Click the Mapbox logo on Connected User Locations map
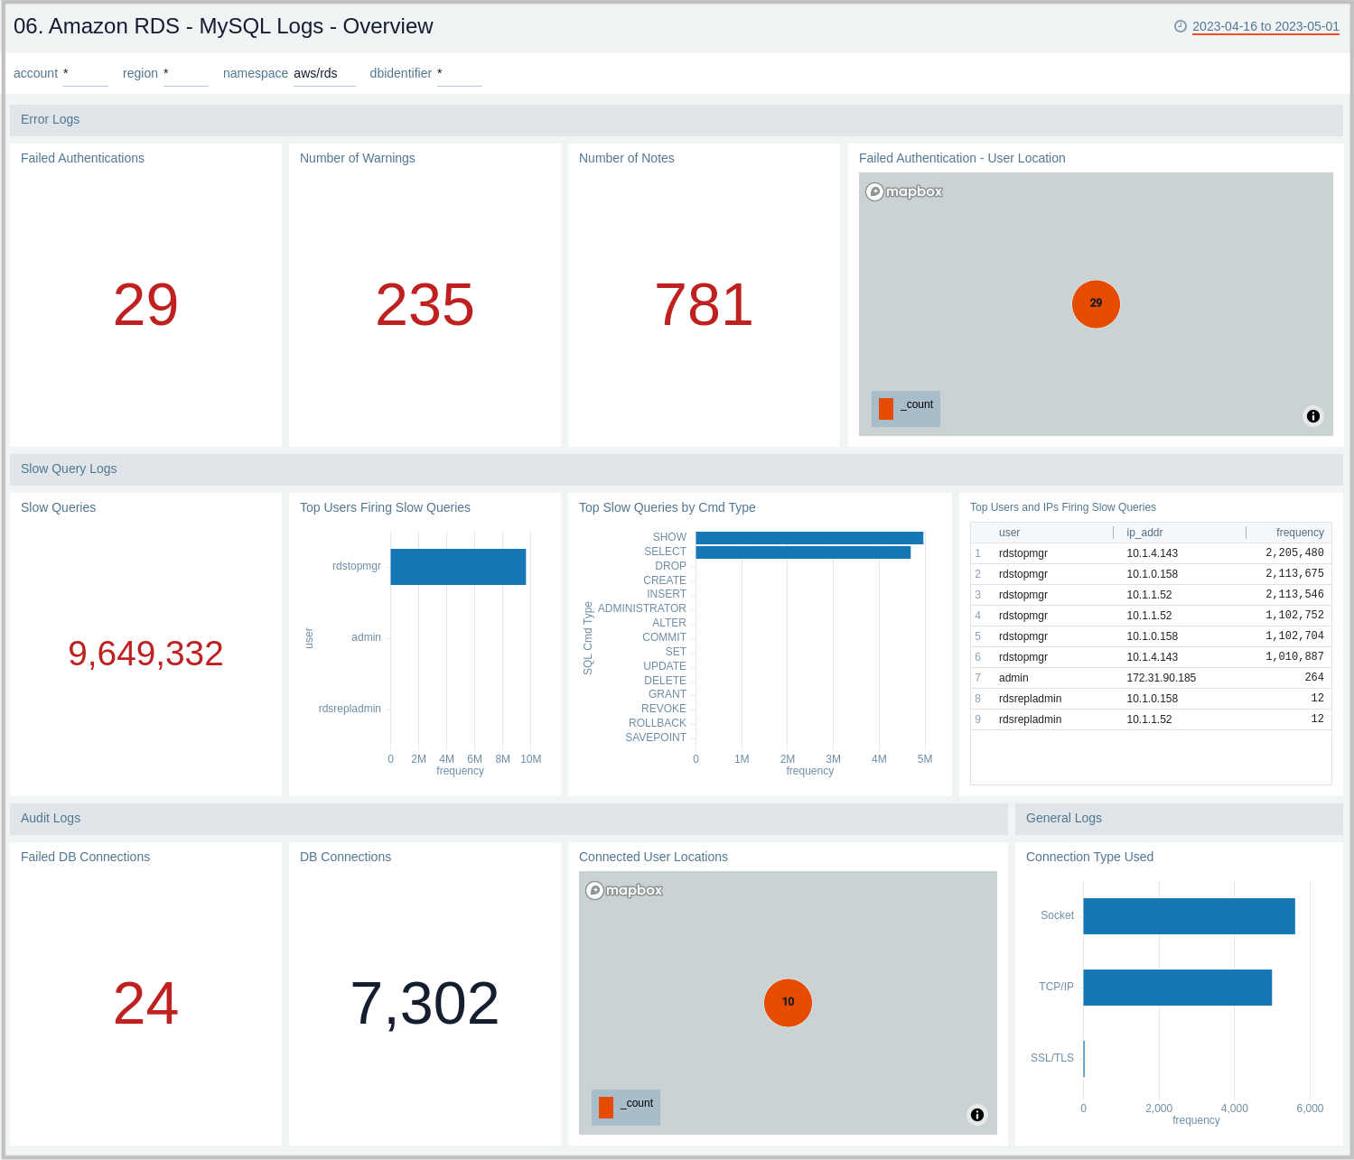1354x1160 pixels. [x=624, y=890]
